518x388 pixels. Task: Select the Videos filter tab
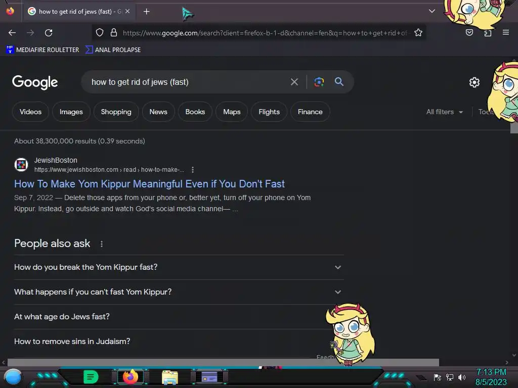[30, 112]
